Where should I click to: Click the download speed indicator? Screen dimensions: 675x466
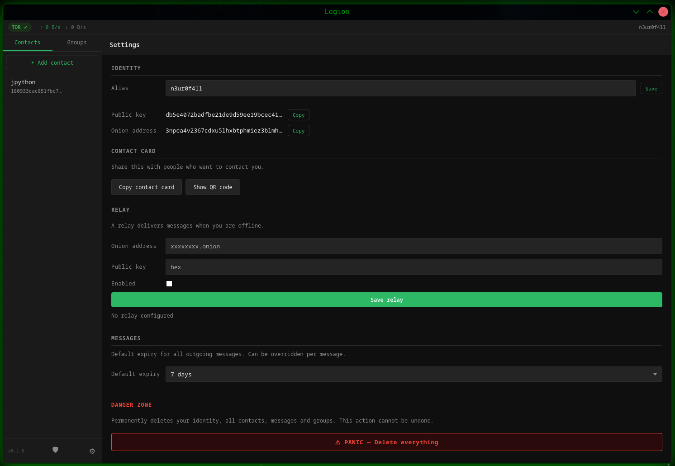click(x=76, y=27)
